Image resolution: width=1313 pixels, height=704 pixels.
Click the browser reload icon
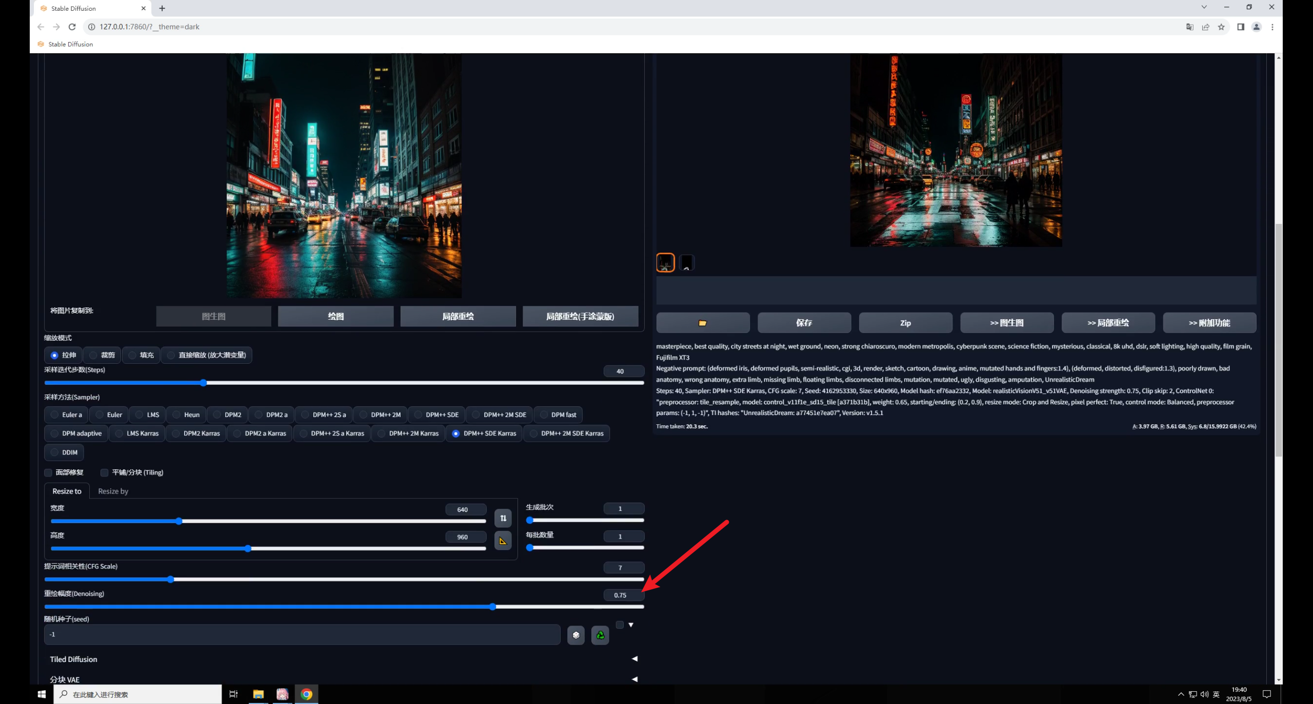coord(72,27)
